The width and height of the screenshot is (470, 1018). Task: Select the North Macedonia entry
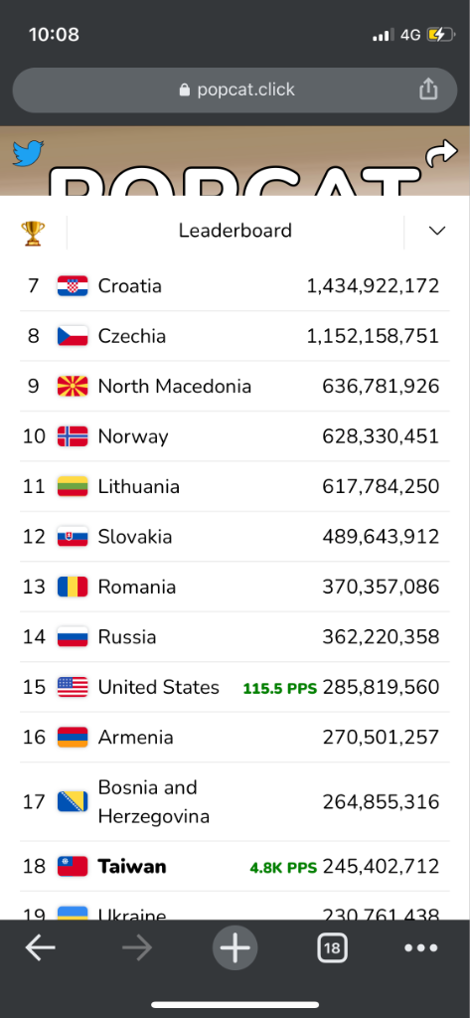pos(235,387)
